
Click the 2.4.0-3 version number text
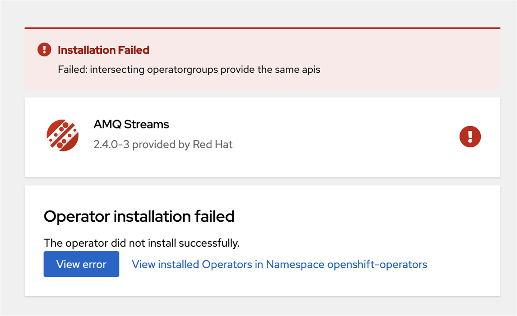(111, 144)
